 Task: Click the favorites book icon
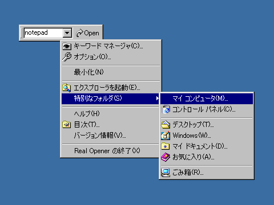pos(166,157)
